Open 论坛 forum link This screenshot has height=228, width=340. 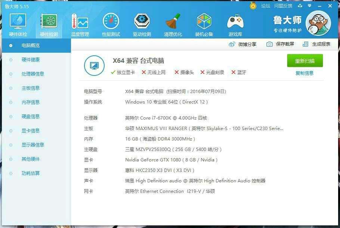click(x=266, y=6)
